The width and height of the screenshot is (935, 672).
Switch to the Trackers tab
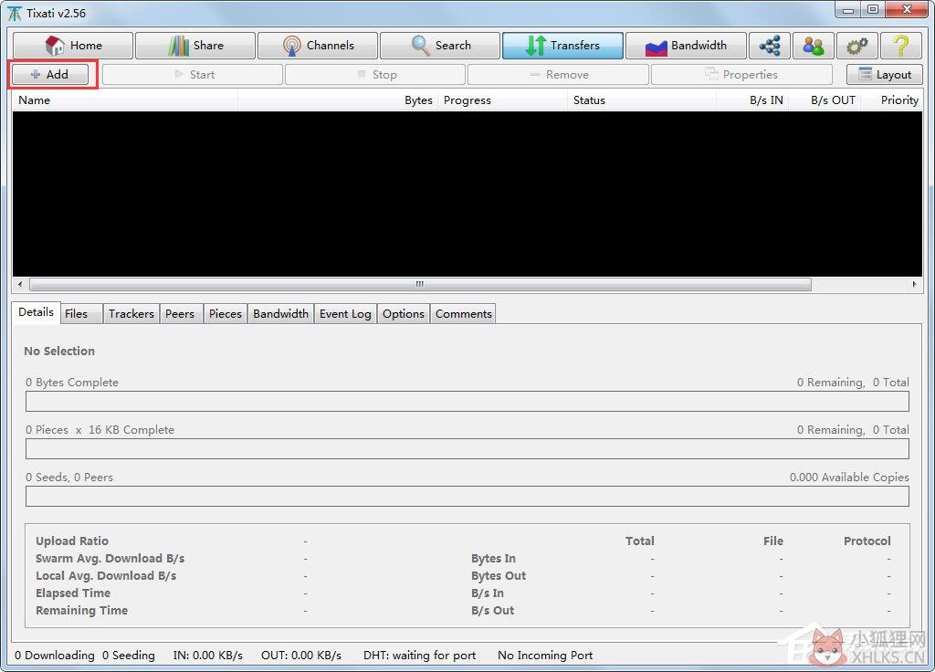click(x=131, y=314)
